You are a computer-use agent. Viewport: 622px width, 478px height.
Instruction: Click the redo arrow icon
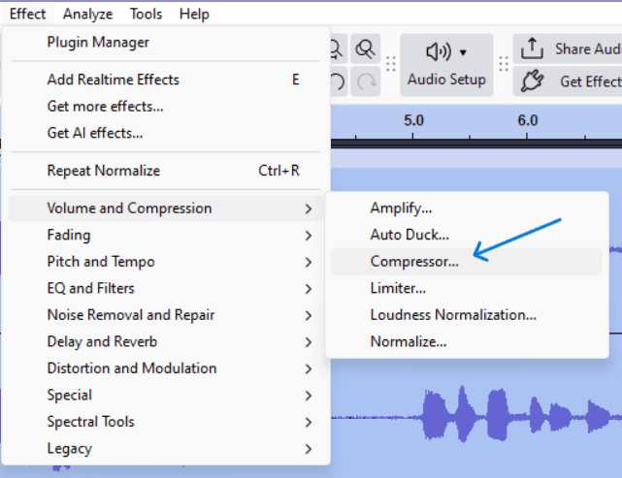click(366, 82)
